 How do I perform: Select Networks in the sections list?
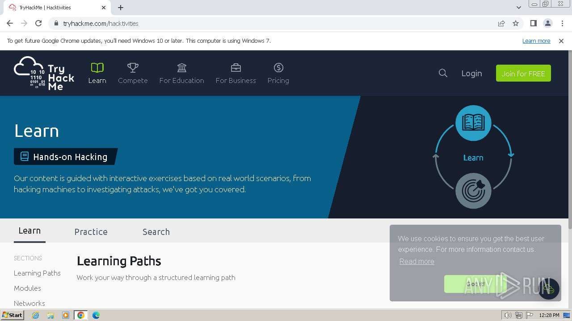[29, 303]
